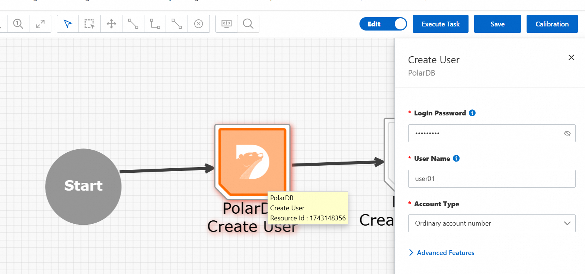
Task: Click the fit-to-screen expand icon
Action: [40, 24]
